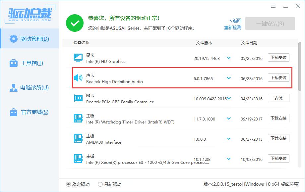Click the 重新检测 link

pyautogui.click(x=233, y=28)
